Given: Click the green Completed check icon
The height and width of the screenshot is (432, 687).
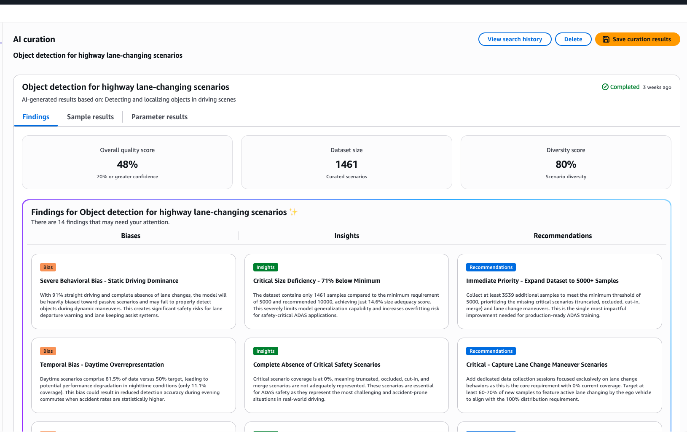Looking at the screenshot, I should [605, 87].
